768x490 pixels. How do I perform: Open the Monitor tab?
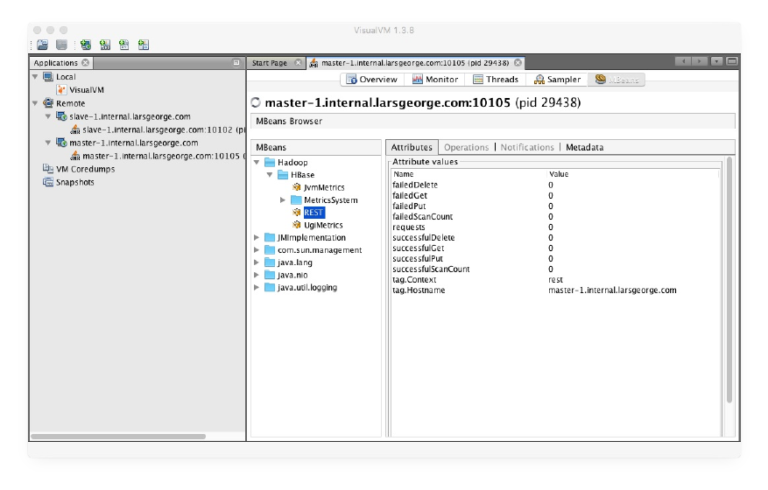pyautogui.click(x=435, y=80)
